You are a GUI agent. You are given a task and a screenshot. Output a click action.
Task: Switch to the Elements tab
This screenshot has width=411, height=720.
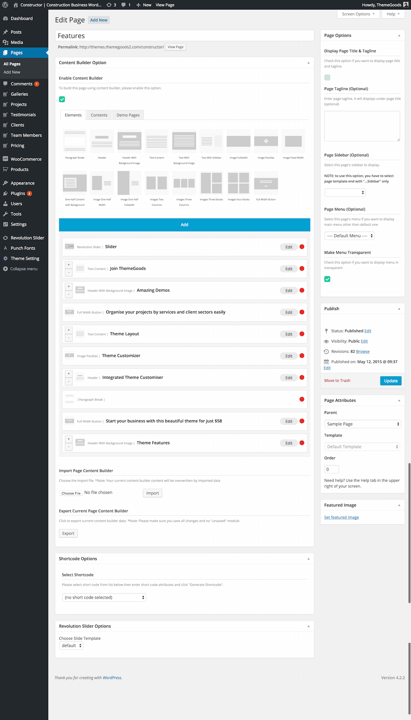click(73, 115)
